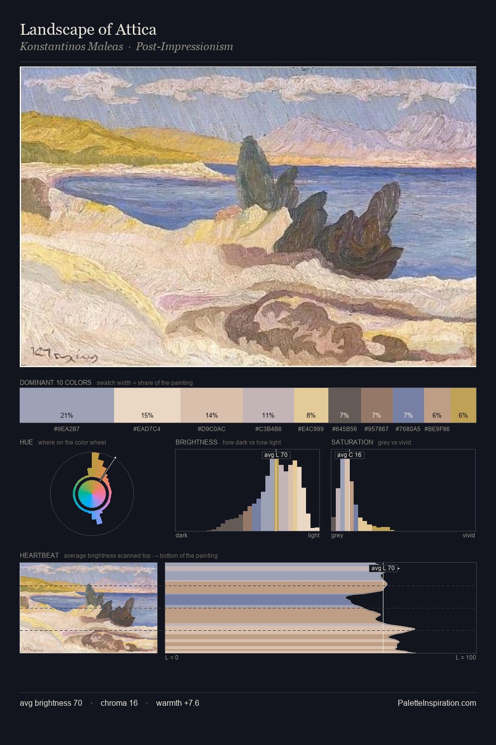Click the brightness histogram light axis label

tap(314, 535)
